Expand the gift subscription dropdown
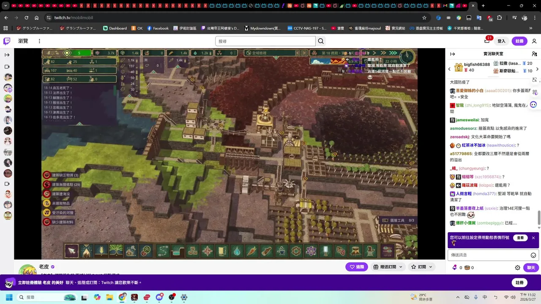The height and width of the screenshot is (304, 541). [x=401, y=267]
